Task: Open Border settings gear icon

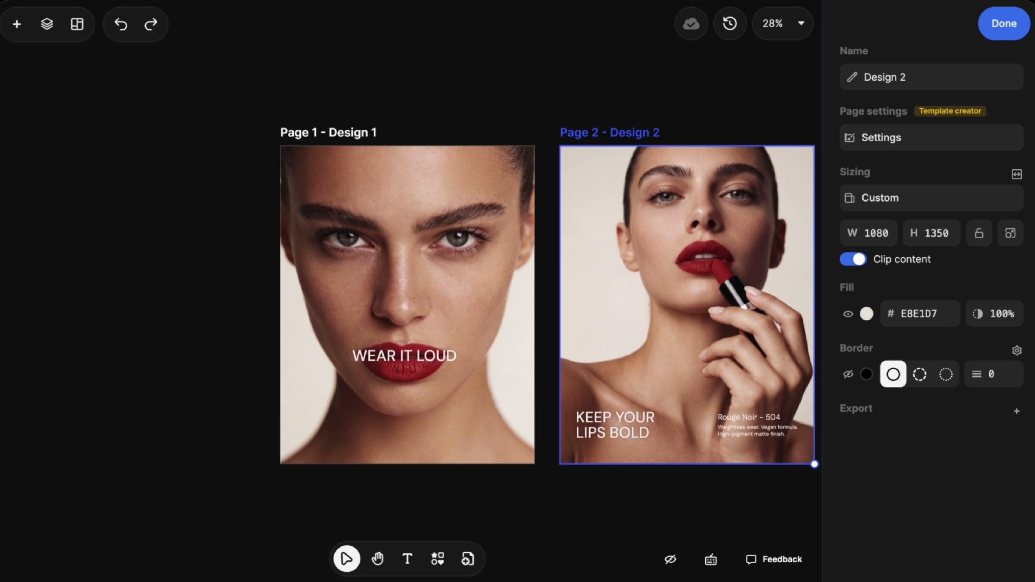Action: click(1016, 350)
